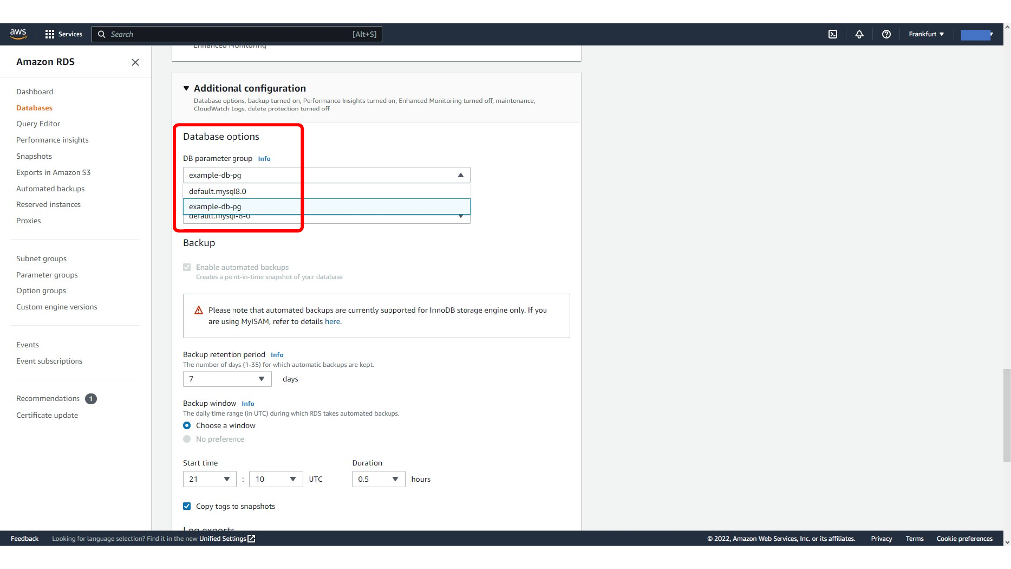
Task: Open Backup window Info link
Action: point(248,404)
